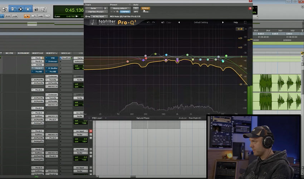304x179 pixels.
Task: Select the Scrubber speaker tool
Action: click(x=36, y=9)
